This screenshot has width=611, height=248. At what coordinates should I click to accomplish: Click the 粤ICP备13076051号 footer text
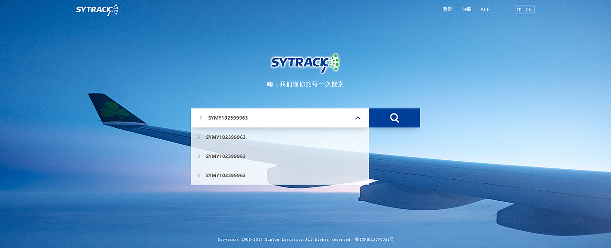pyautogui.click(x=374, y=239)
